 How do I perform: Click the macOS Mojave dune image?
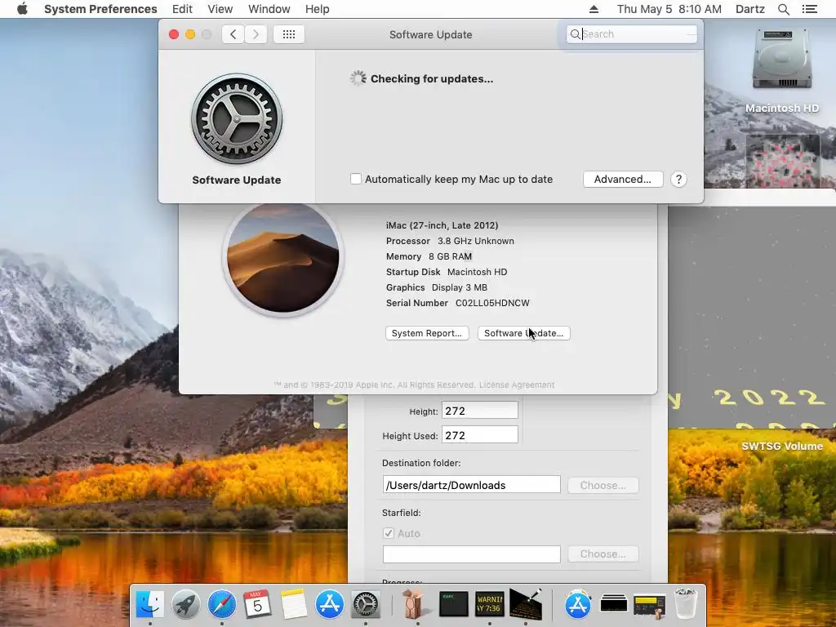tap(283, 259)
